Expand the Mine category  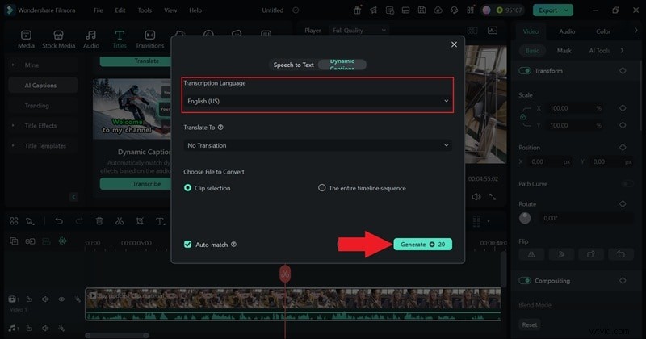(x=13, y=65)
